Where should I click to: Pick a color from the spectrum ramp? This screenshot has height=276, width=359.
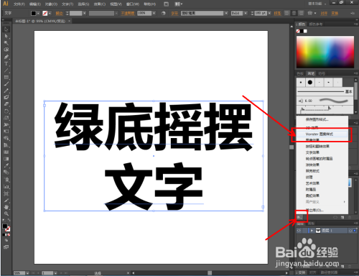325,52
